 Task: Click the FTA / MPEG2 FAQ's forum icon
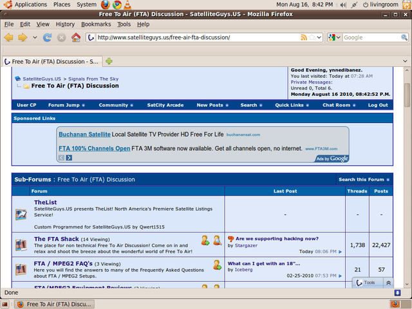pyautogui.click(x=21, y=269)
